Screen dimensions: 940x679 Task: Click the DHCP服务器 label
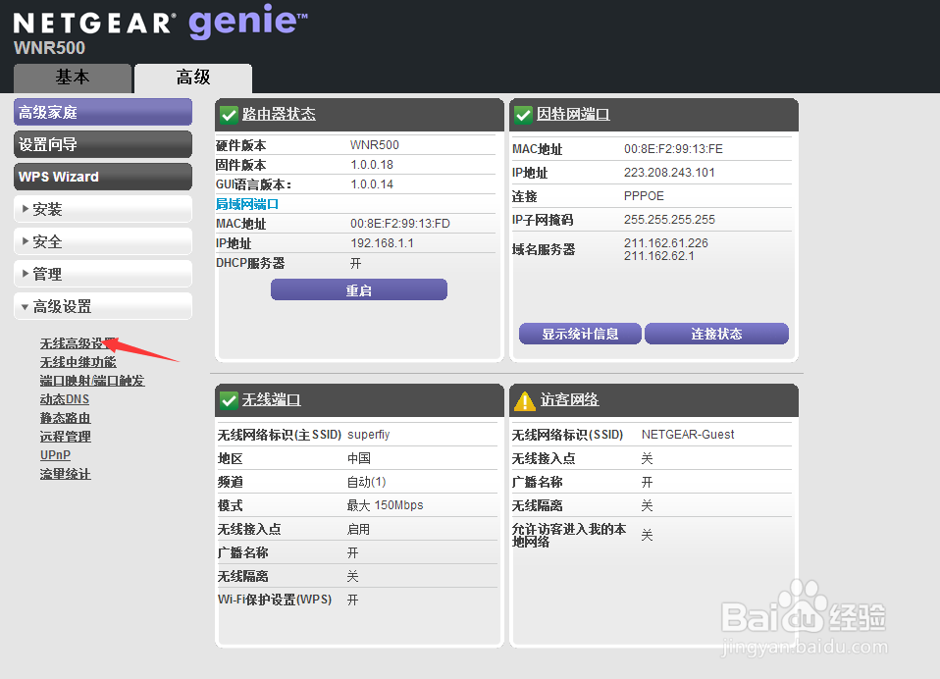(250, 263)
